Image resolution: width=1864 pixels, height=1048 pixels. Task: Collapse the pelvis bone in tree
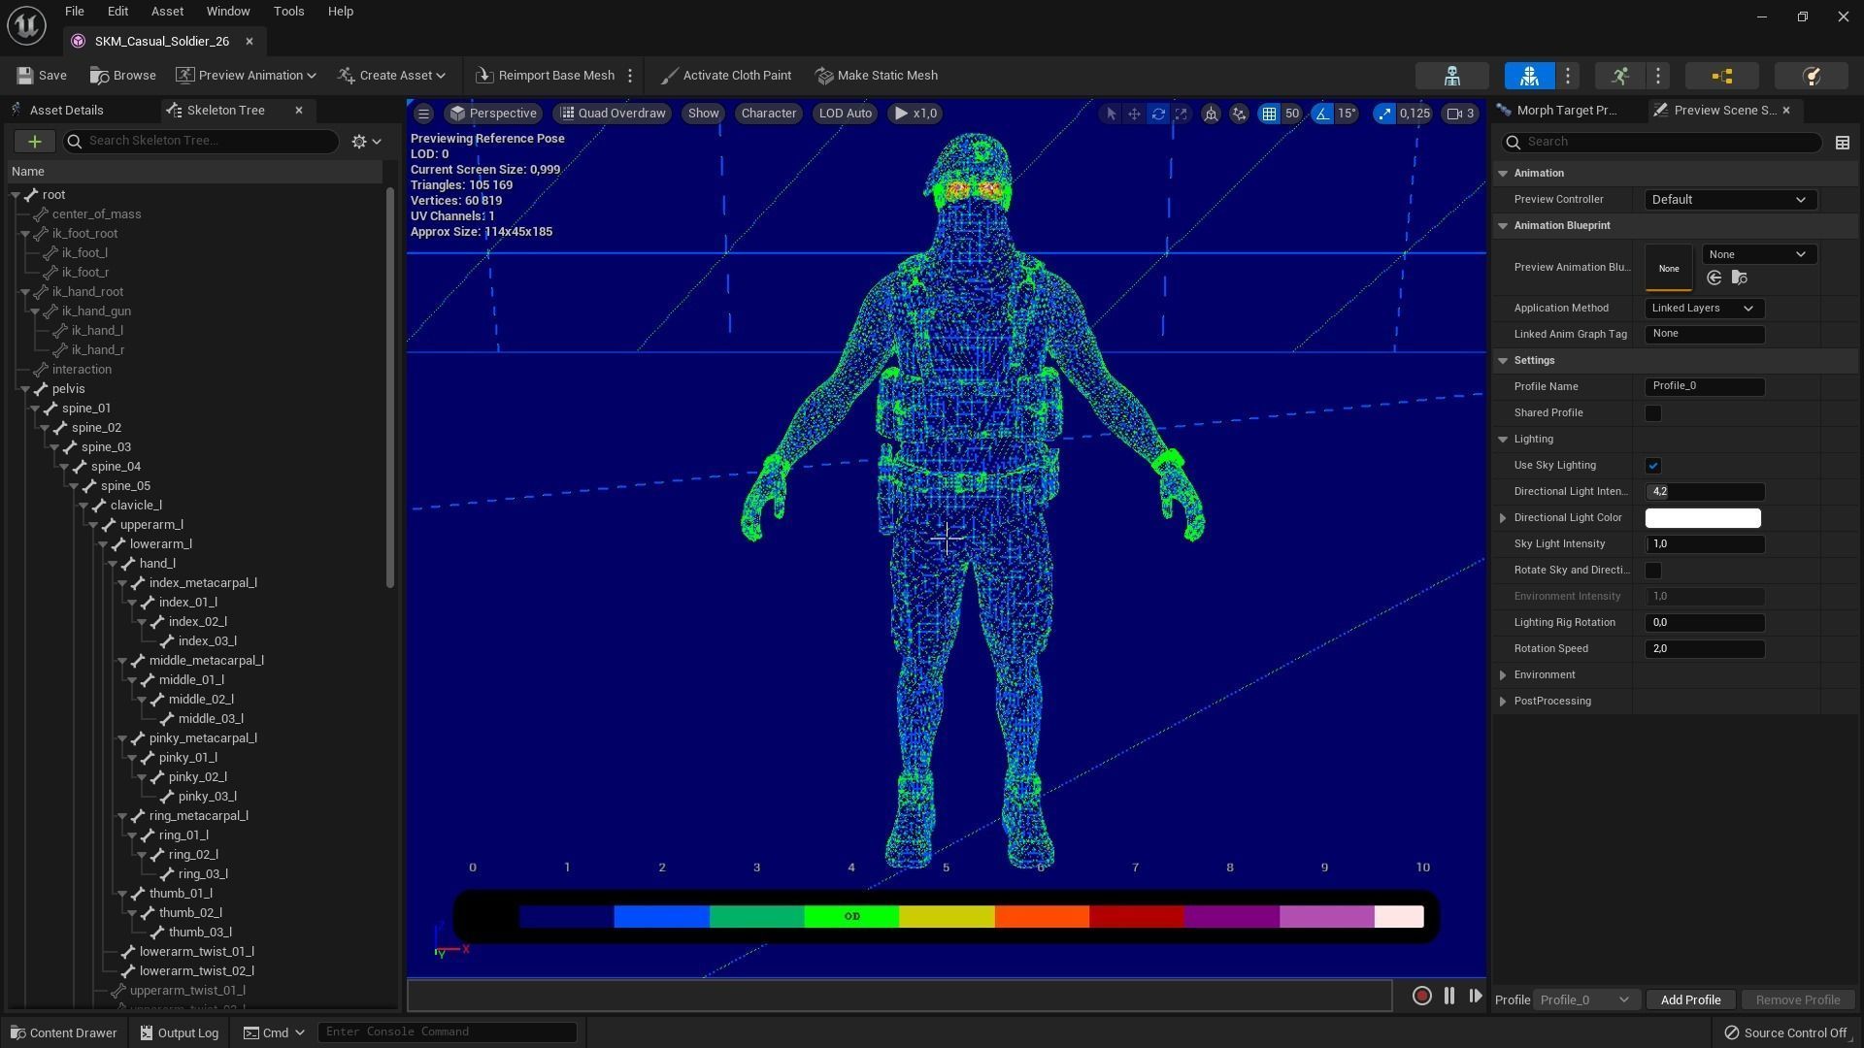[25, 389]
